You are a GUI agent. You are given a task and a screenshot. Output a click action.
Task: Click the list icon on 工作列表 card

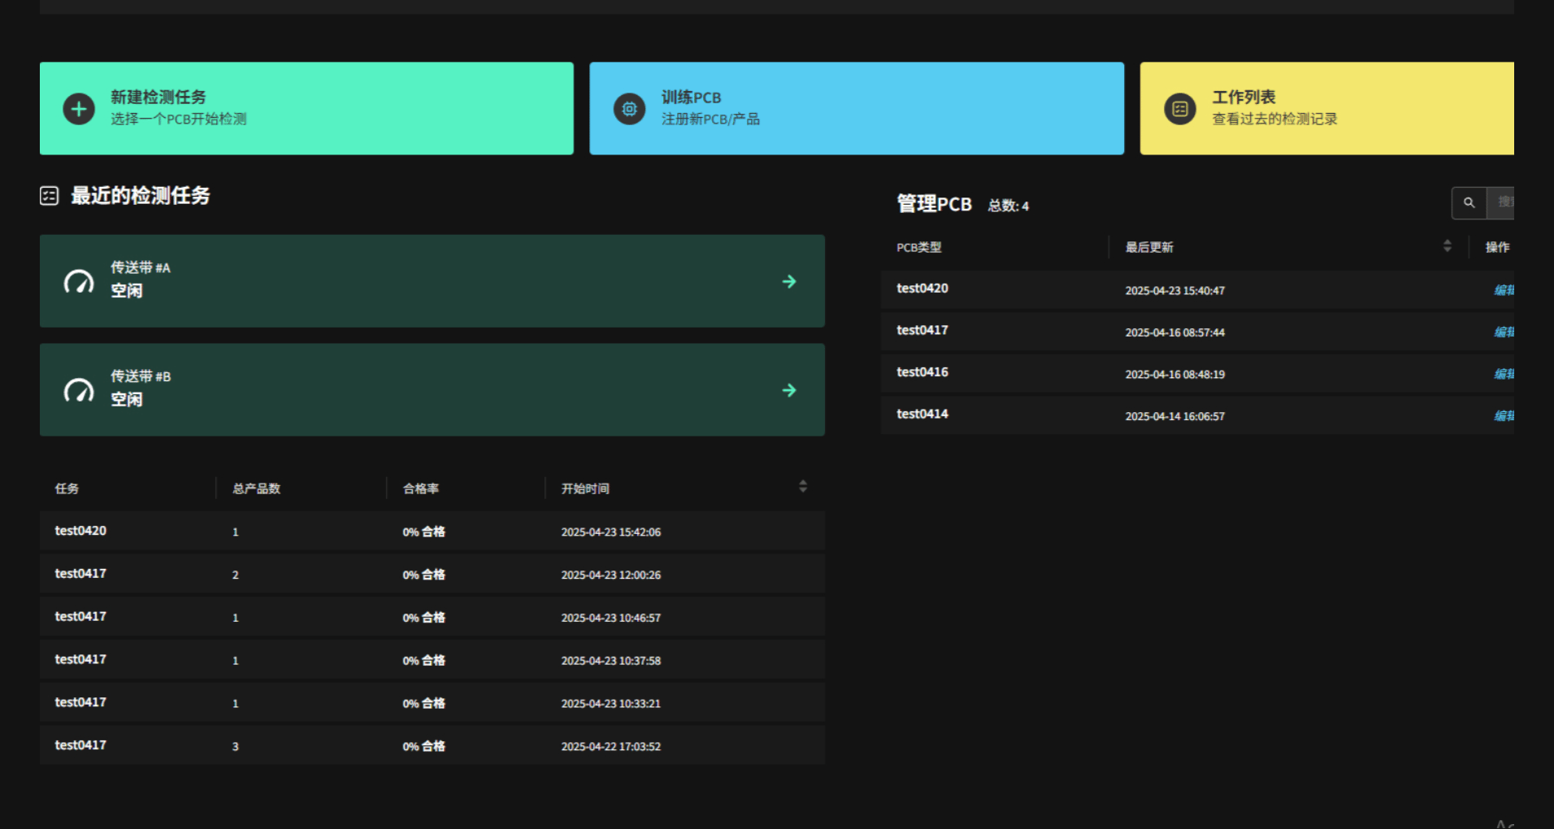coord(1180,108)
